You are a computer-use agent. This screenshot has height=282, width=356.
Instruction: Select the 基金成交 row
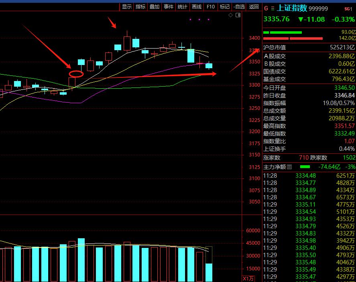(x=309, y=79)
